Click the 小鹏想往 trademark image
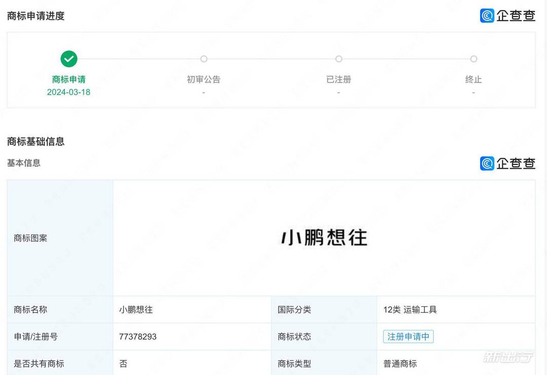This screenshot has width=547, height=375. tap(324, 238)
